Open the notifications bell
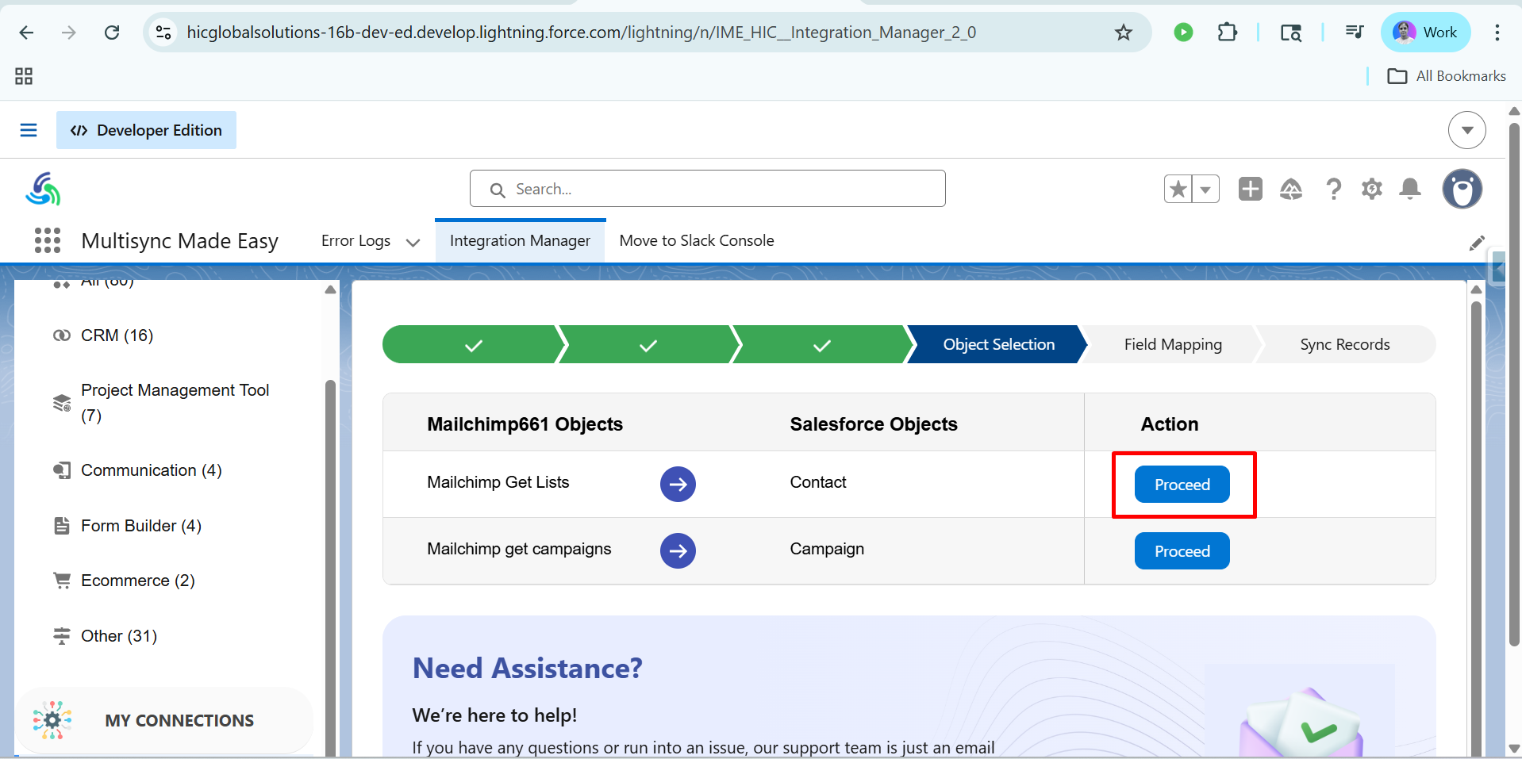 [x=1410, y=189]
